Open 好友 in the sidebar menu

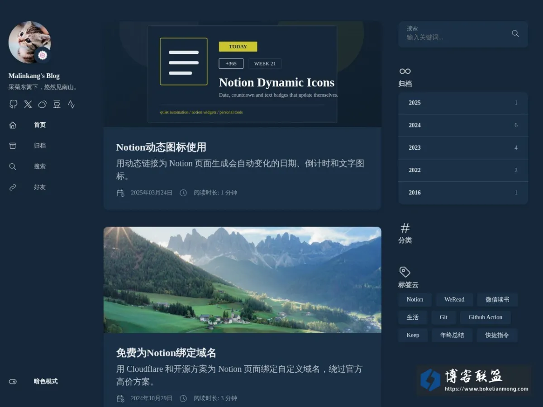click(40, 187)
